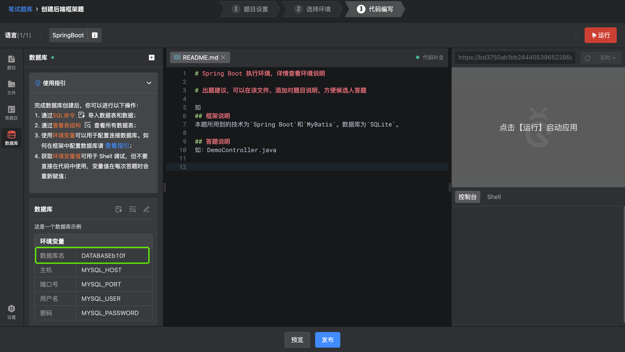Click the SpringBoot info icon
This screenshot has width=625, height=352.
pyautogui.click(x=95, y=35)
